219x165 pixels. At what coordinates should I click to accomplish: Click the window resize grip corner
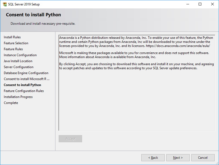point(217,163)
